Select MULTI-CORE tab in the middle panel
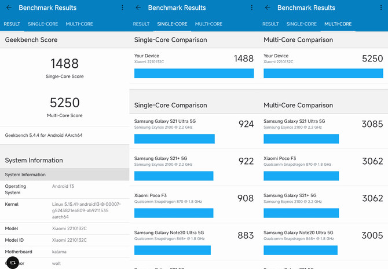 (x=208, y=24)
